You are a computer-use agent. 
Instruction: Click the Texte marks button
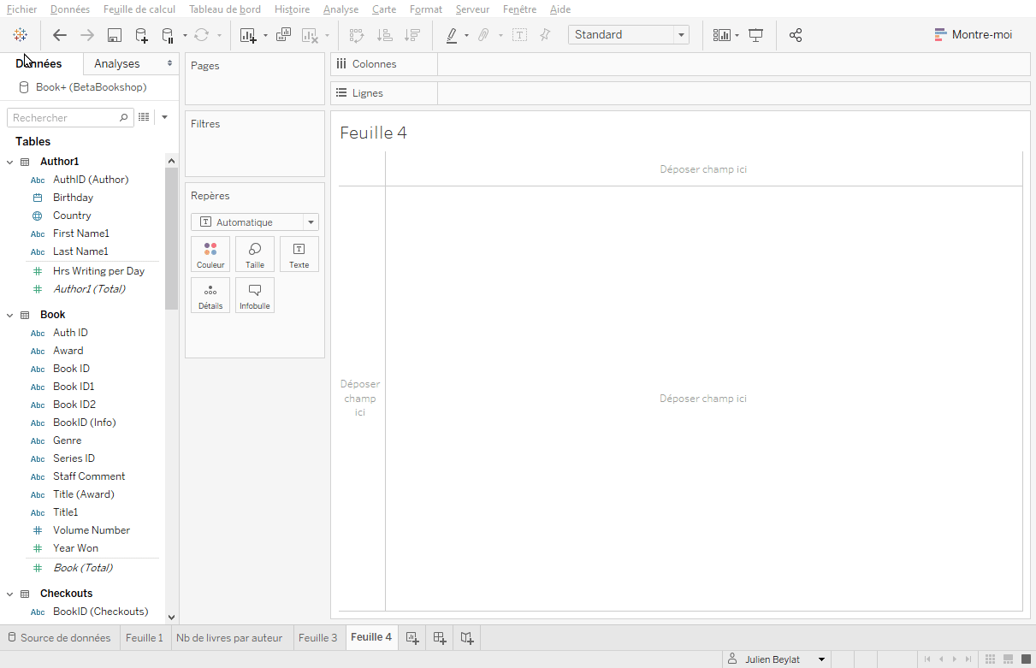[299, 254]
